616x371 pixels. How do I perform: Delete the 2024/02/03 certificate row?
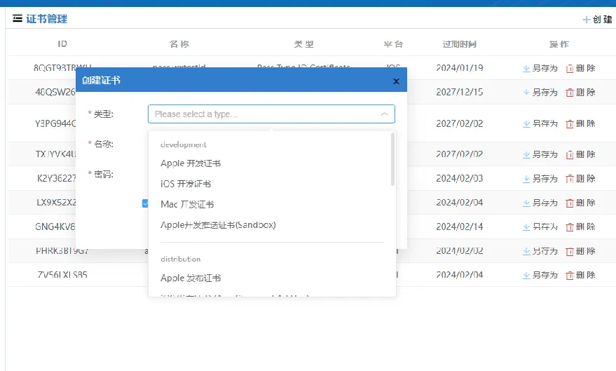click(x=580, y=179)
